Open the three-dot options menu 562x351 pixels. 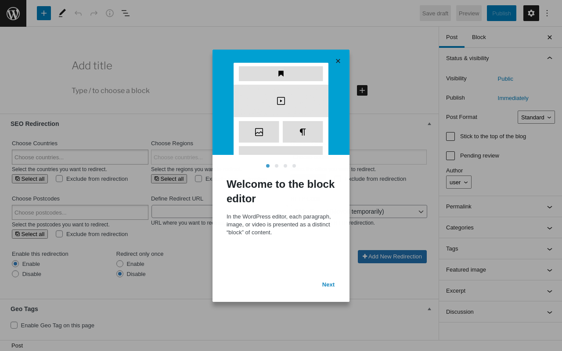pyautogui.click(x=547, y=13)
